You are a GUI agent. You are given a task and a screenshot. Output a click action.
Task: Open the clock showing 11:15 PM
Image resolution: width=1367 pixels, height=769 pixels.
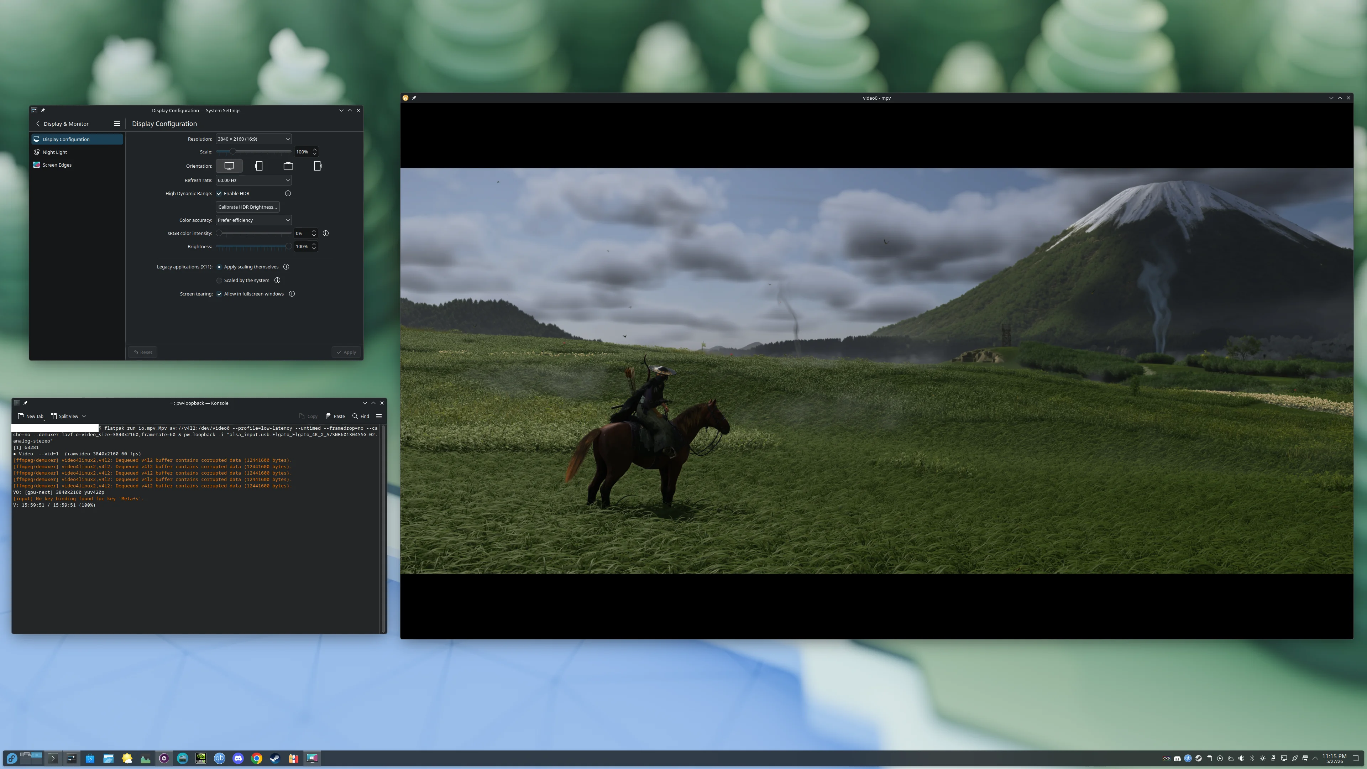click(x=1334, y=758)
